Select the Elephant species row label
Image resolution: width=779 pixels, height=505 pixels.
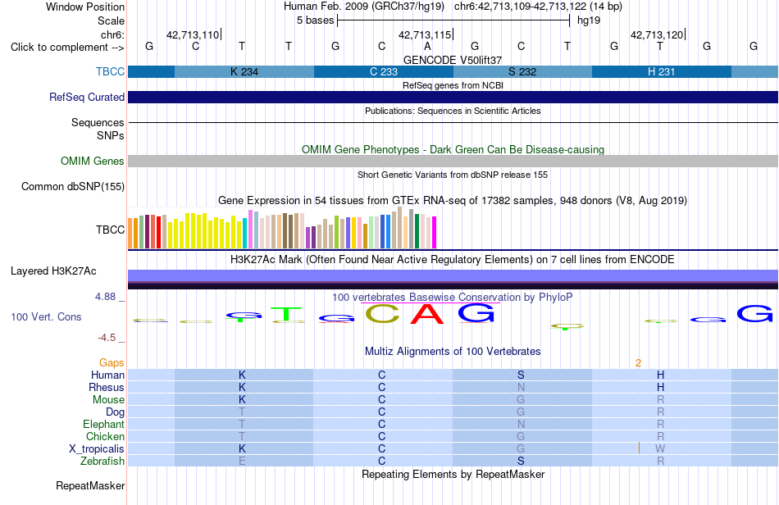103,424
